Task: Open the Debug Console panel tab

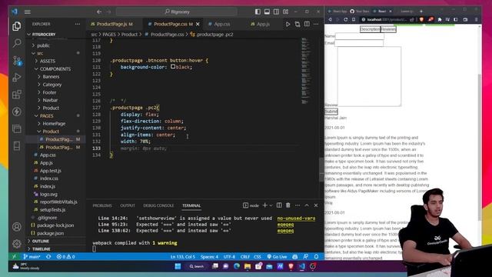Action: pyautogui.click(x=158, y=205)
